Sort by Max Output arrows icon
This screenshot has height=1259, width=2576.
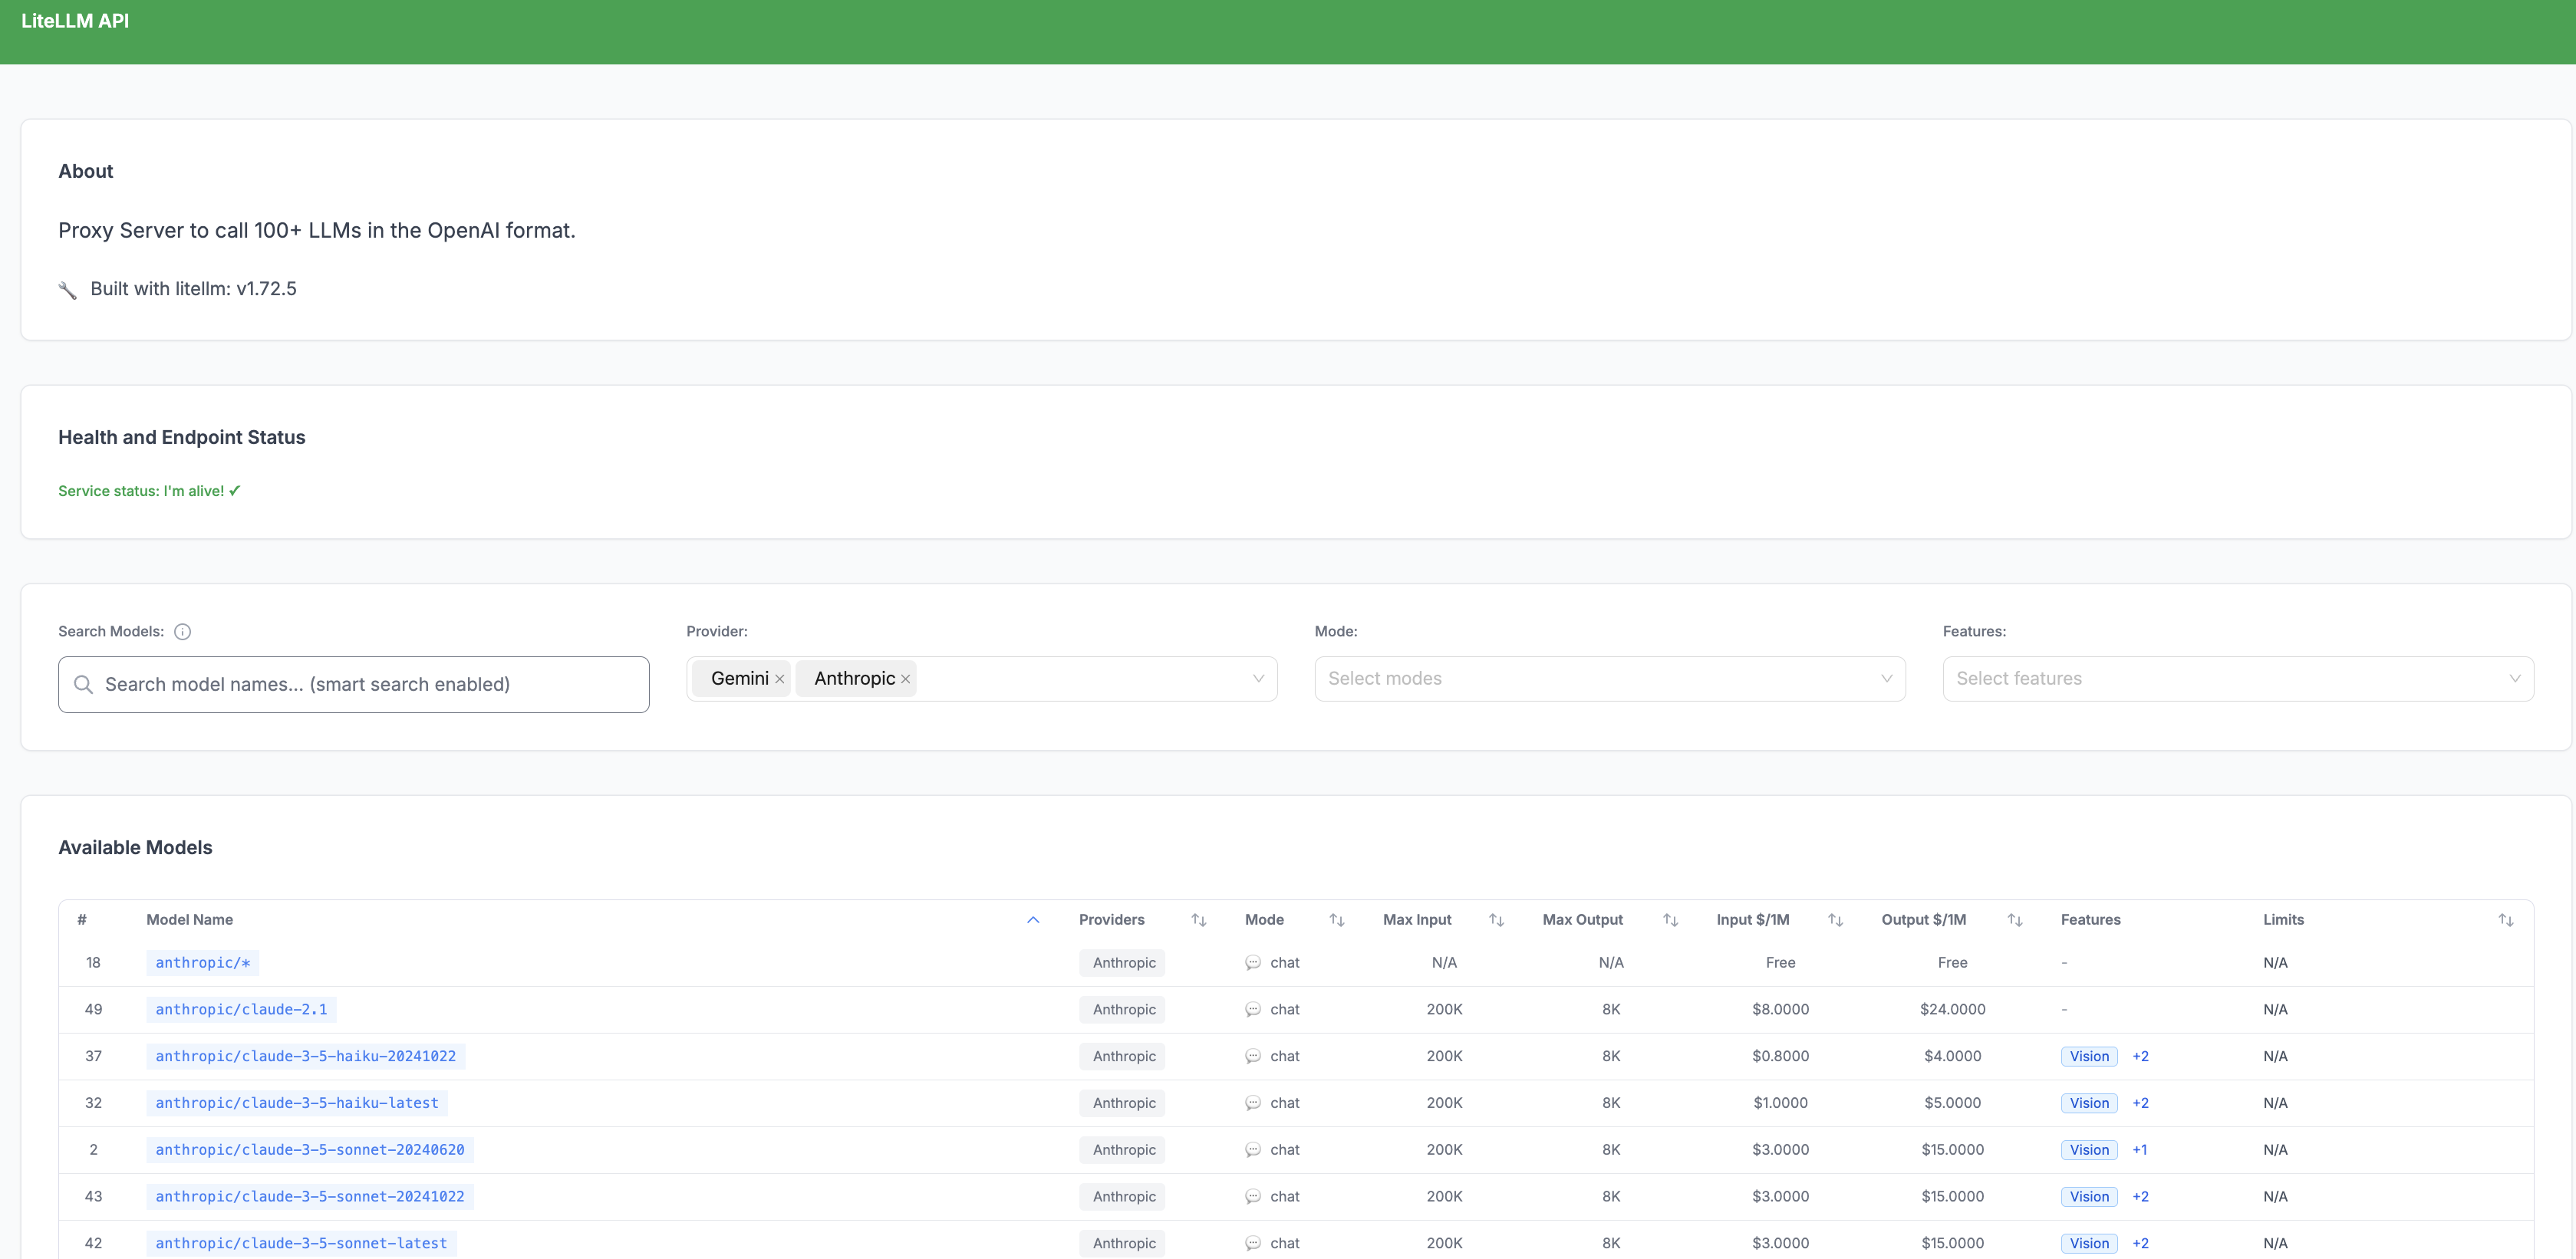[1670, 919]
